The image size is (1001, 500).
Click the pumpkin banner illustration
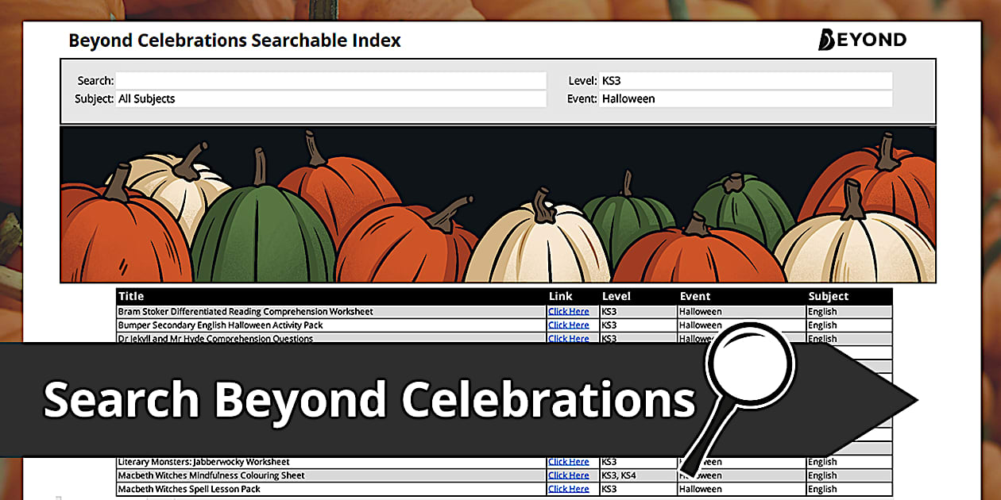[x=497, y=205]
